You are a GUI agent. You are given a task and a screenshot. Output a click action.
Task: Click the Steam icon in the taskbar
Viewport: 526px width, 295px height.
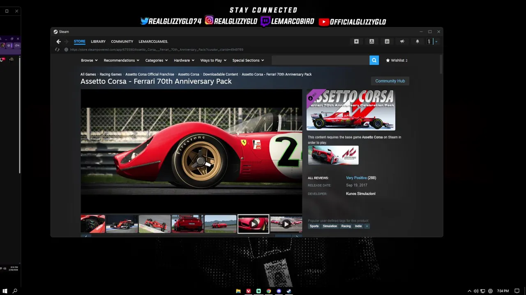coord(289,291)
